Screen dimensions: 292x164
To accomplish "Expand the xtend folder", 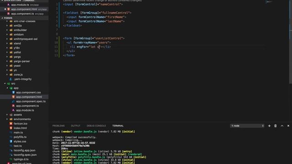I will [x=7, y=43].
